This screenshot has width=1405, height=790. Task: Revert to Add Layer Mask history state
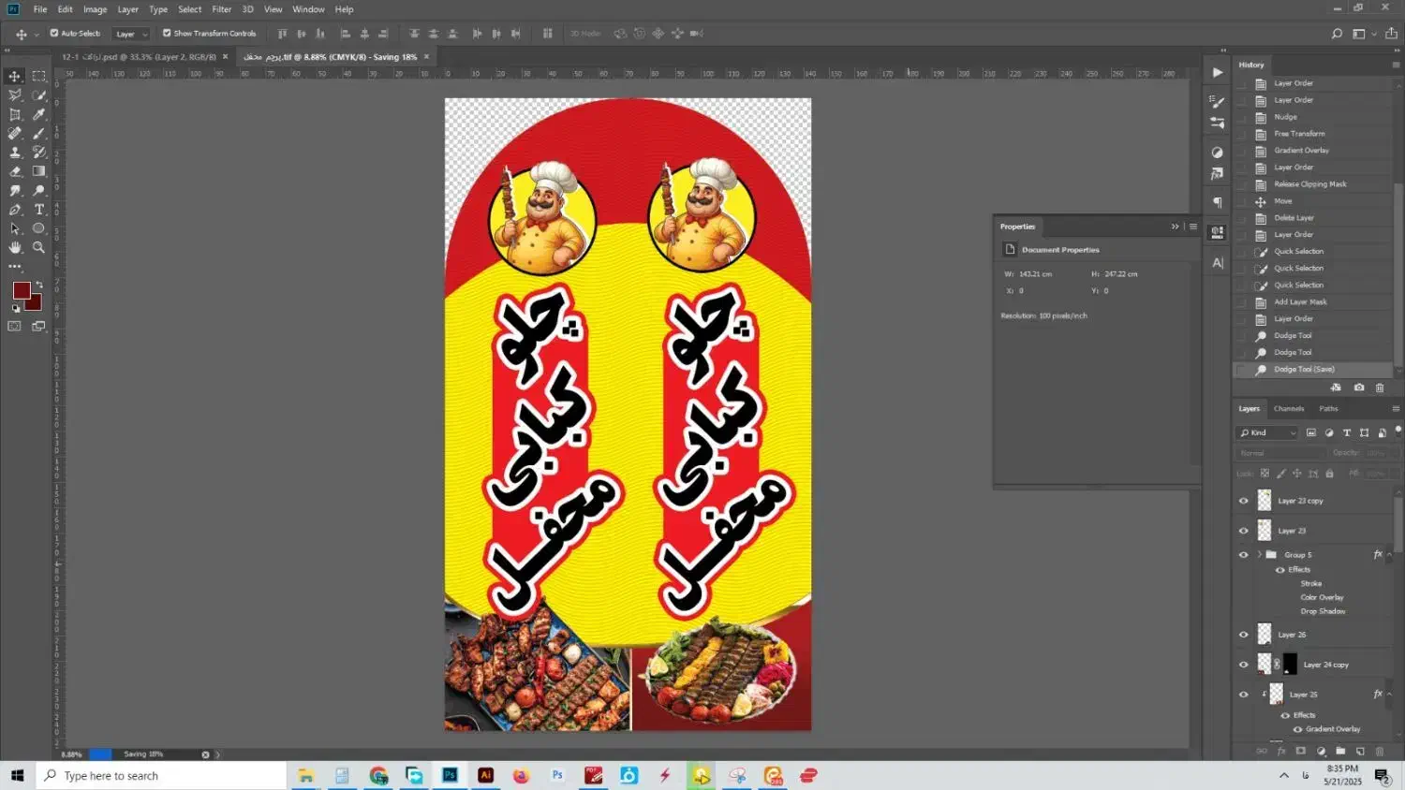click(1300, 302)
